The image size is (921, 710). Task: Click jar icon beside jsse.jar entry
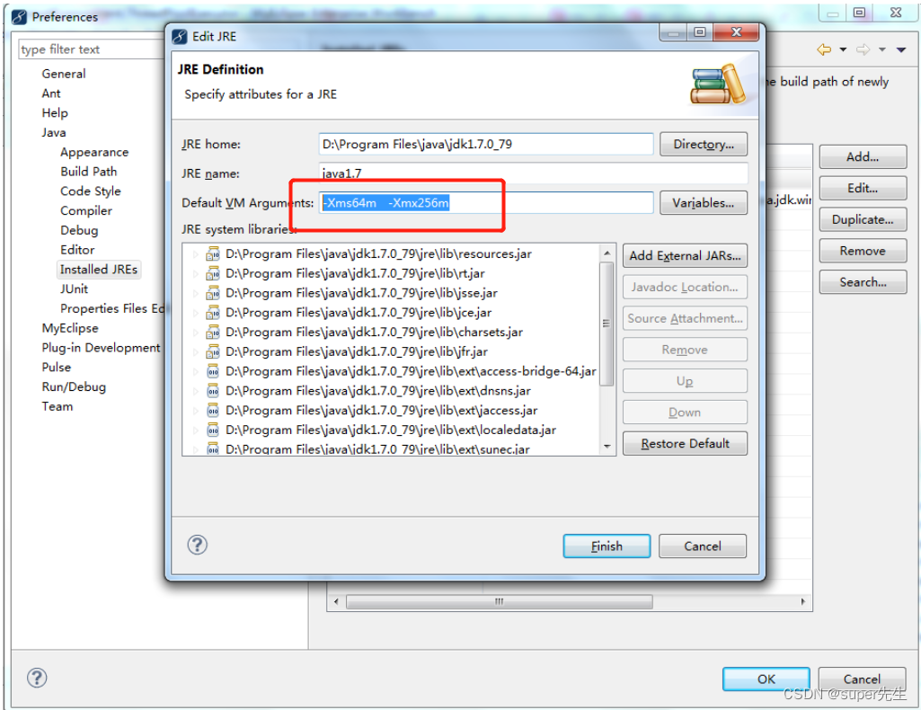tap(213, 293)
